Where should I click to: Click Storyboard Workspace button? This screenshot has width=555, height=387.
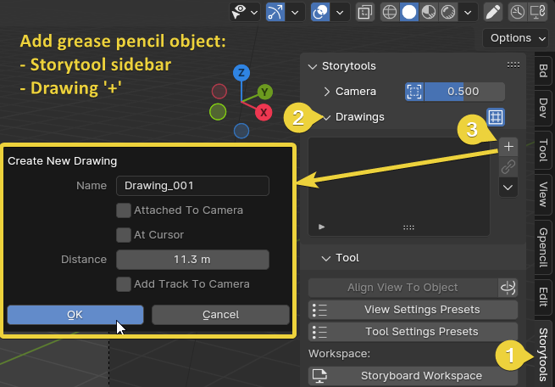coord(413,376)
